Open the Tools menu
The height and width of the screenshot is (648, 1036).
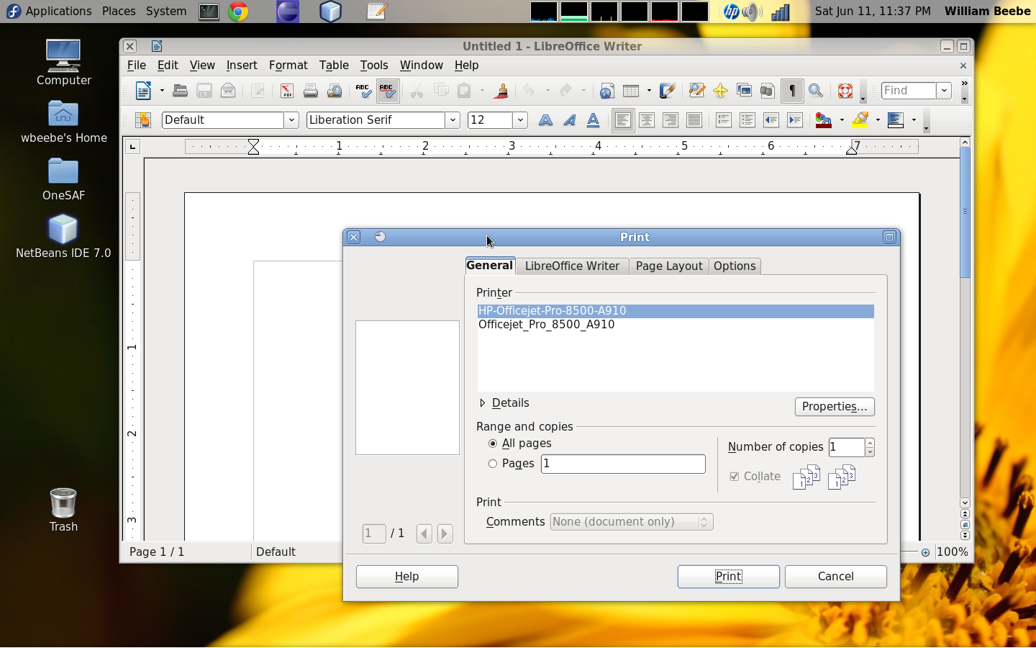click(373, 66)
